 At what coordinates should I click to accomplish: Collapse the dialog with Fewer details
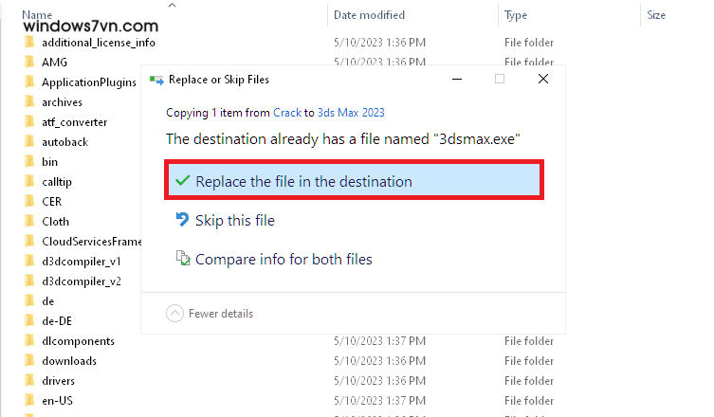click(210, 314)
